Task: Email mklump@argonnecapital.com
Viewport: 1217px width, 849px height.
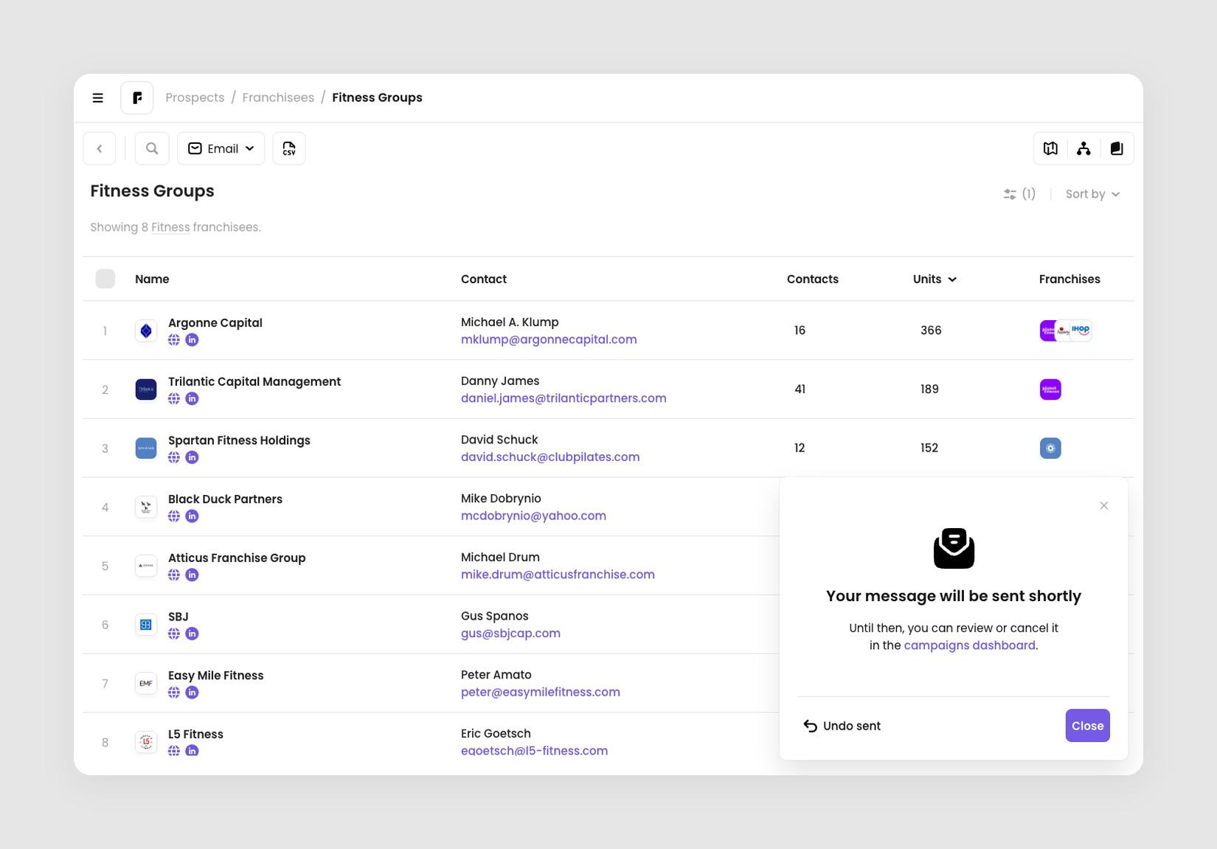Action: 549,340
